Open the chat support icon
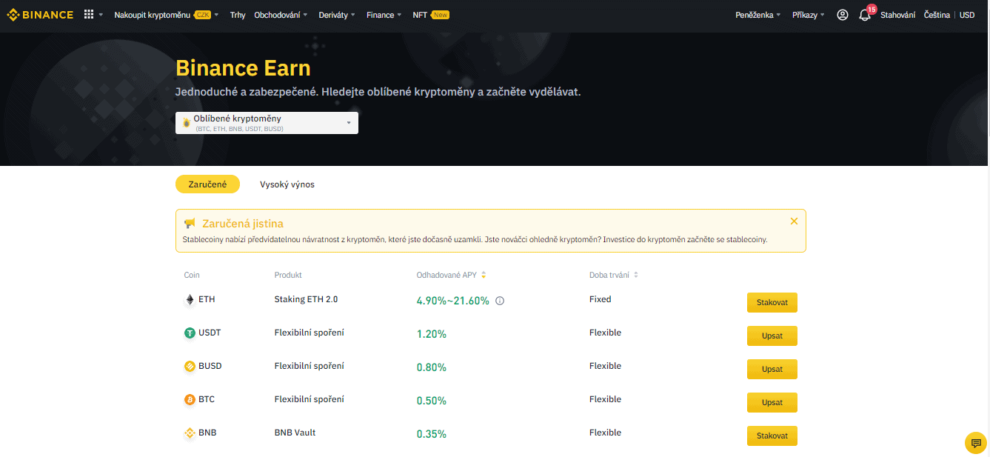Viewport: 990px width, 457px height. click(x=976, y=443)
